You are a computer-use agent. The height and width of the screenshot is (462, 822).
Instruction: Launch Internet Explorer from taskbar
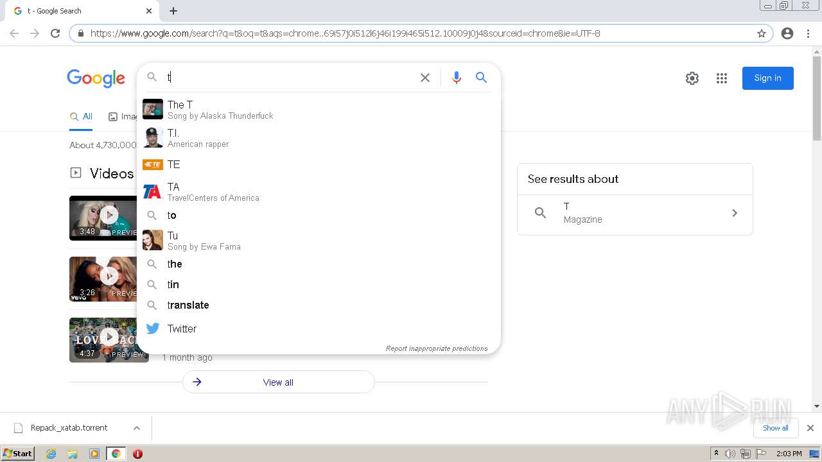(x=51, y=454)
